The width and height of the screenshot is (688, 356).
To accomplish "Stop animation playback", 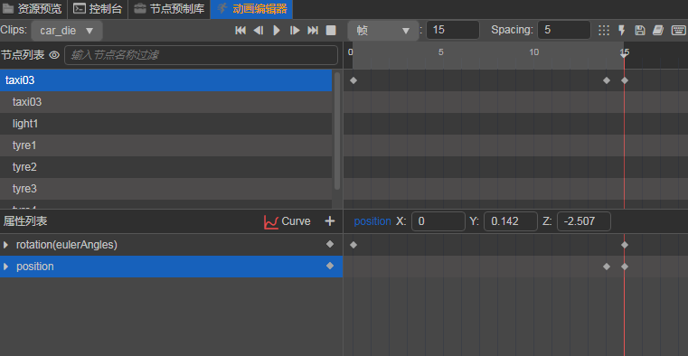I will [x=331, y=30].
